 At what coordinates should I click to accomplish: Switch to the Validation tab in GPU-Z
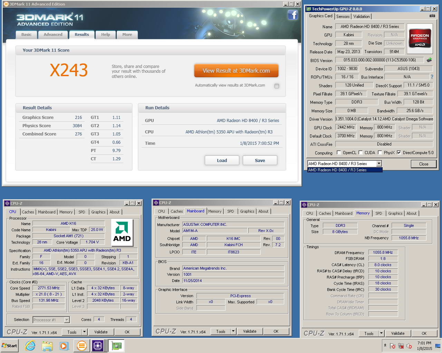[x=362, y=17]
